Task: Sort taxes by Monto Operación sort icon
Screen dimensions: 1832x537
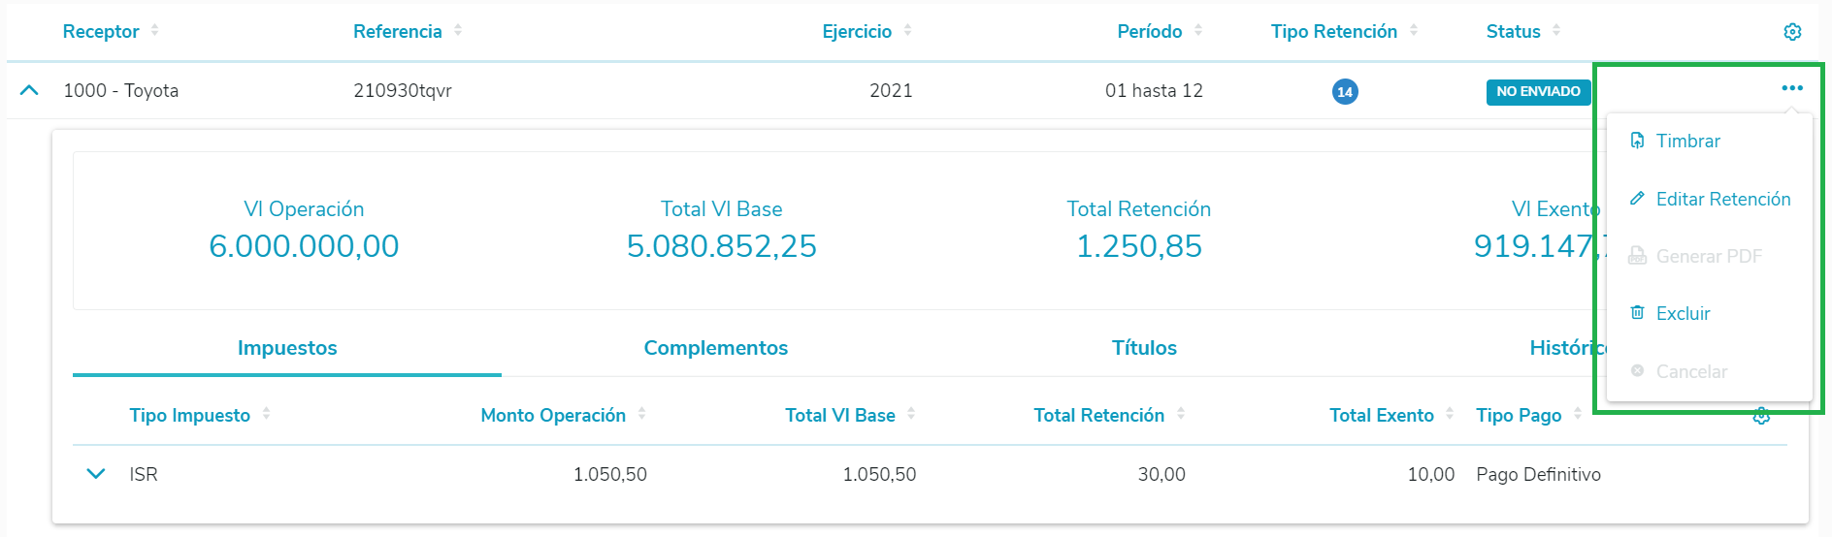Action: (642, 414)
